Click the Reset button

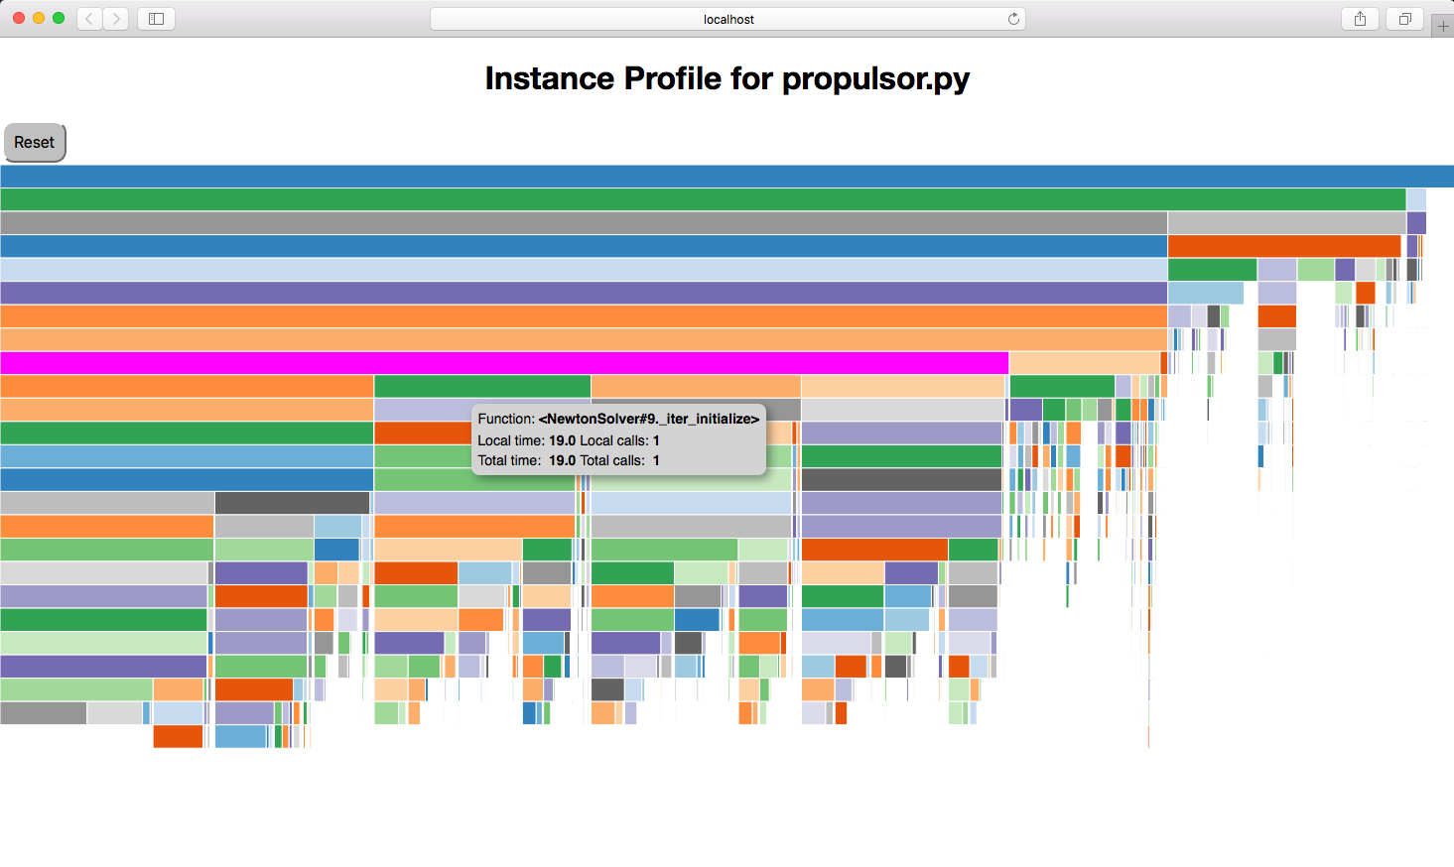35,143
